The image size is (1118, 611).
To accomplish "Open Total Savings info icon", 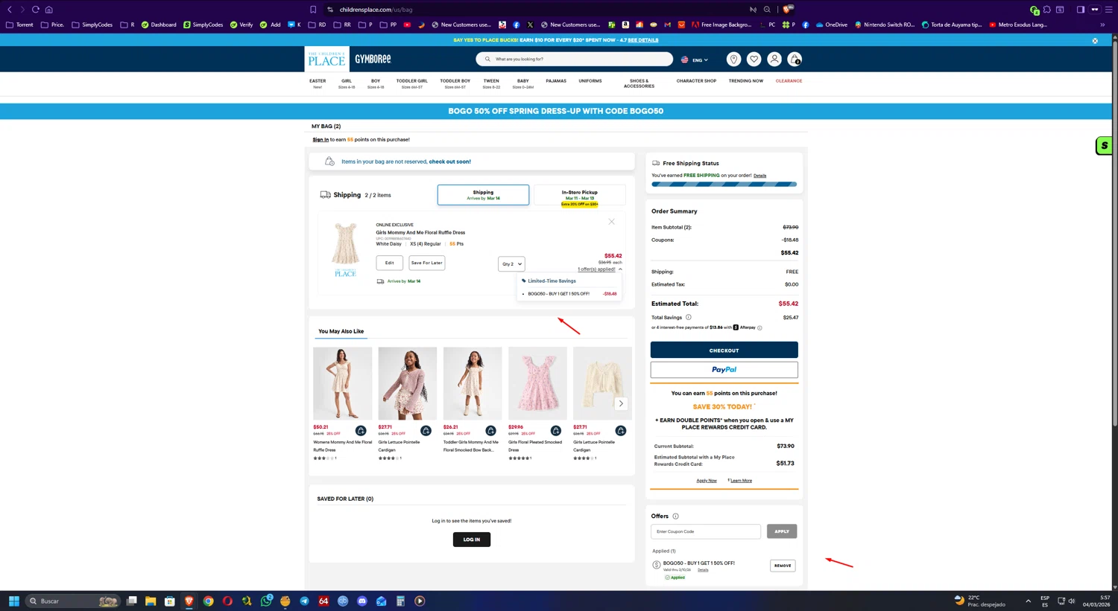I will [x=688, y=318].
